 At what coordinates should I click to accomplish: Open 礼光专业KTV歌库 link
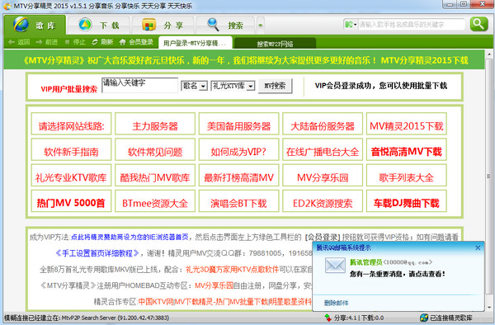(x=71, y=177)
